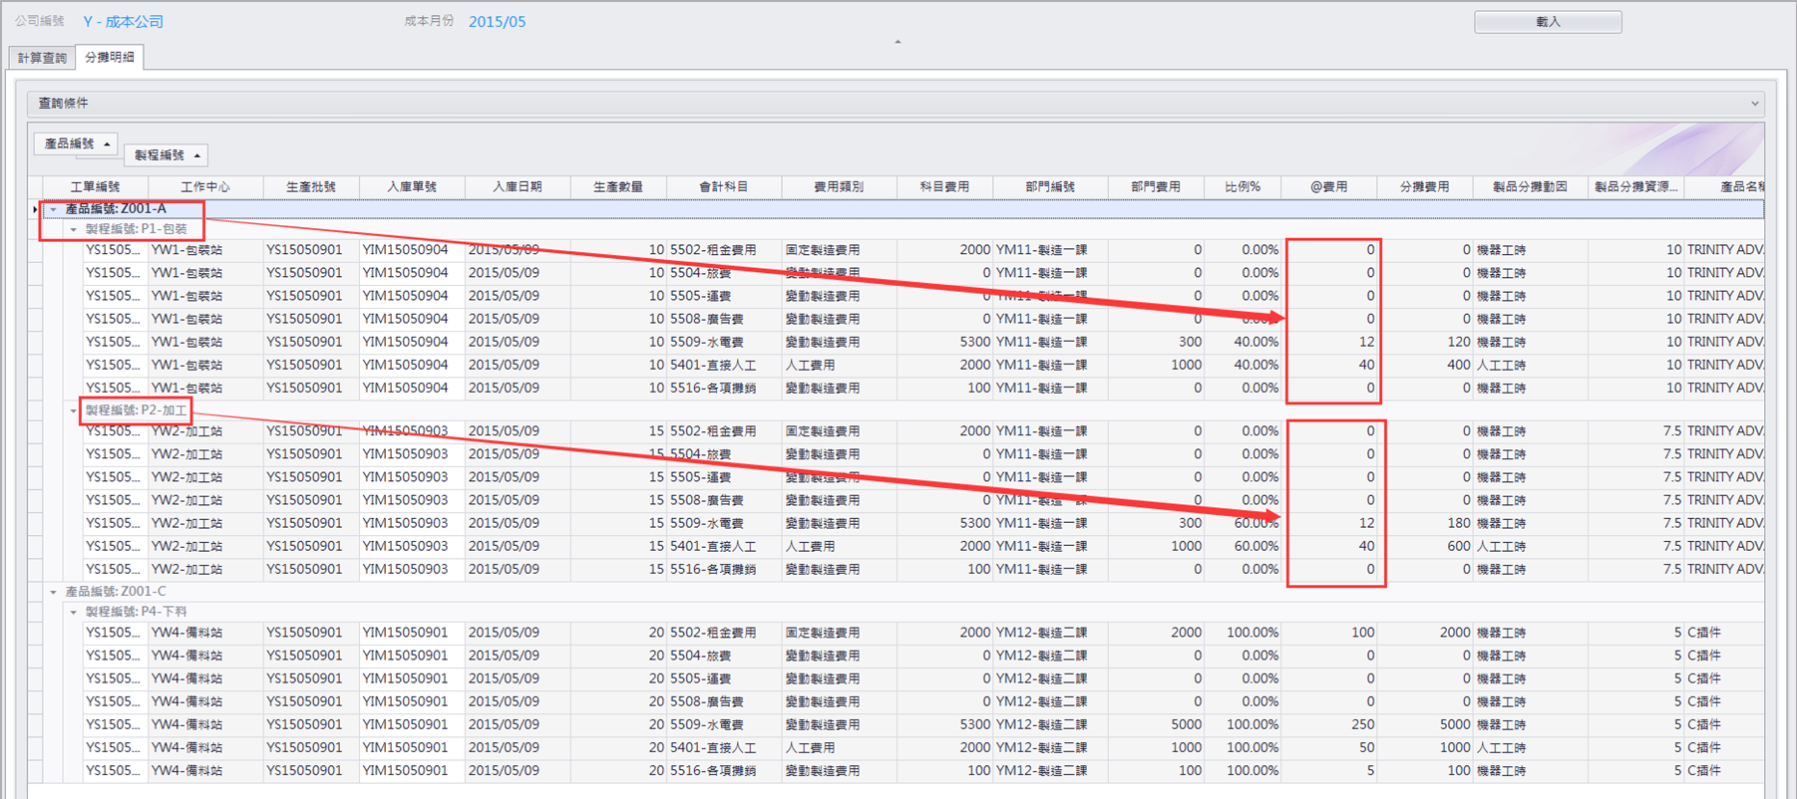Select 5509-水電費 cell in P2-加工 group
This screenshot has height=799, width=1797.
tap(723, 523)
